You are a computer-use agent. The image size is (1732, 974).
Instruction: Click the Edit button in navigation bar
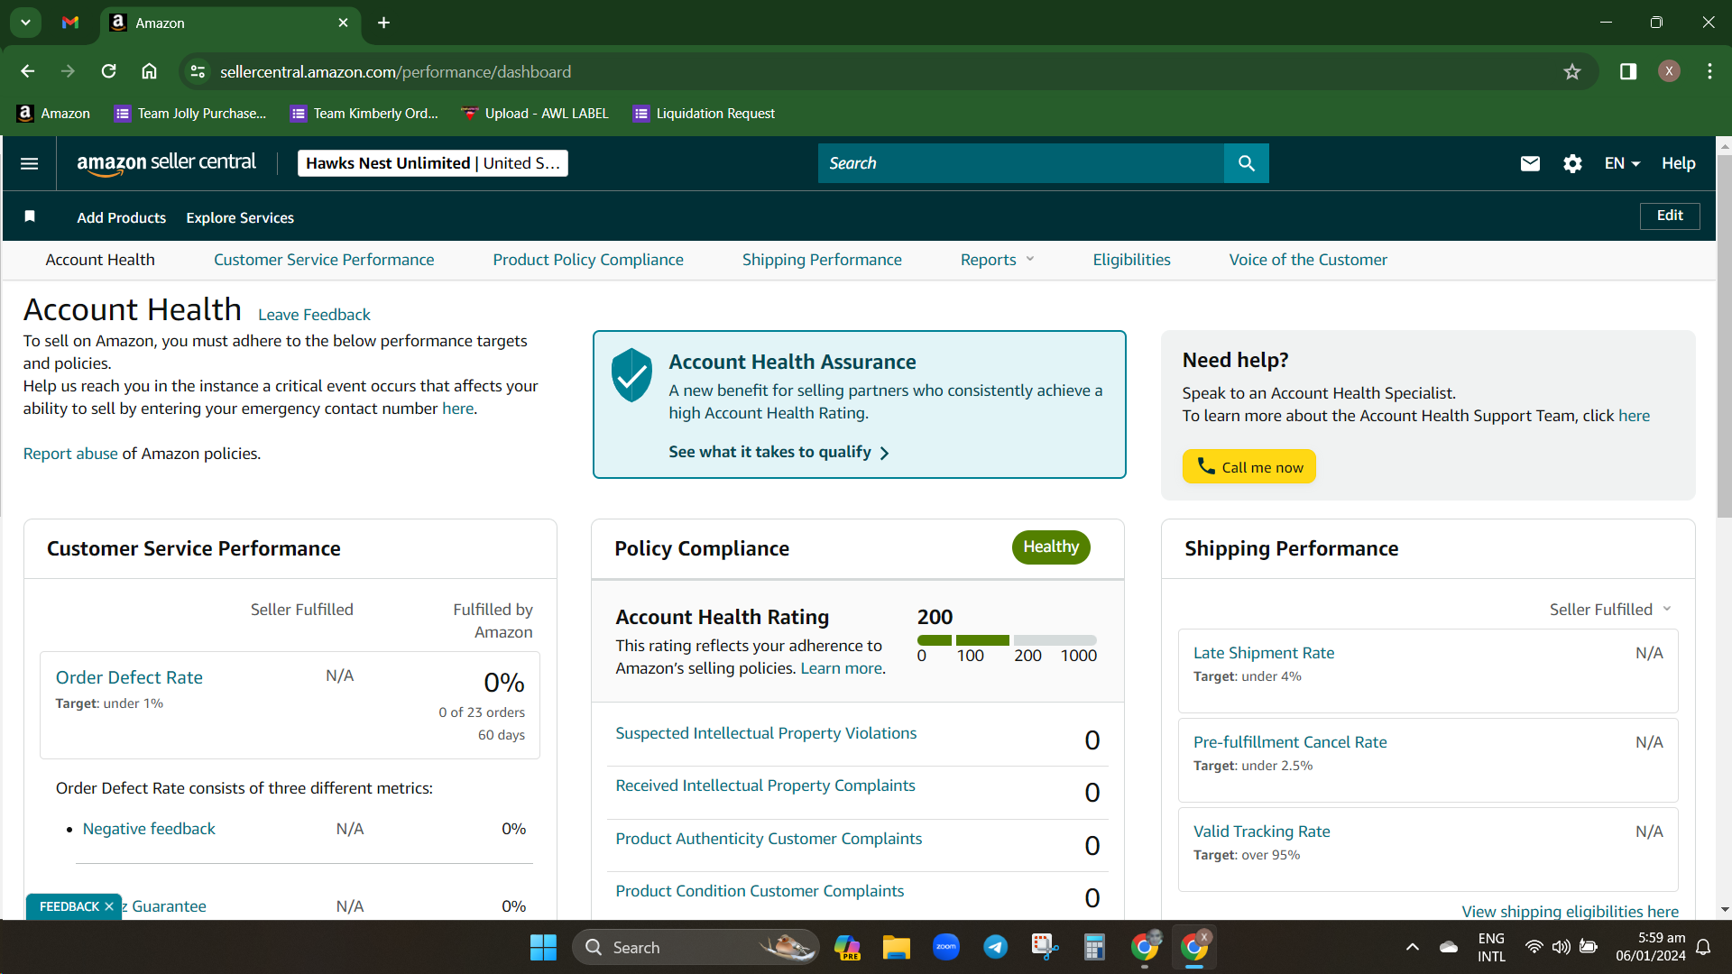pos(1670,216)
